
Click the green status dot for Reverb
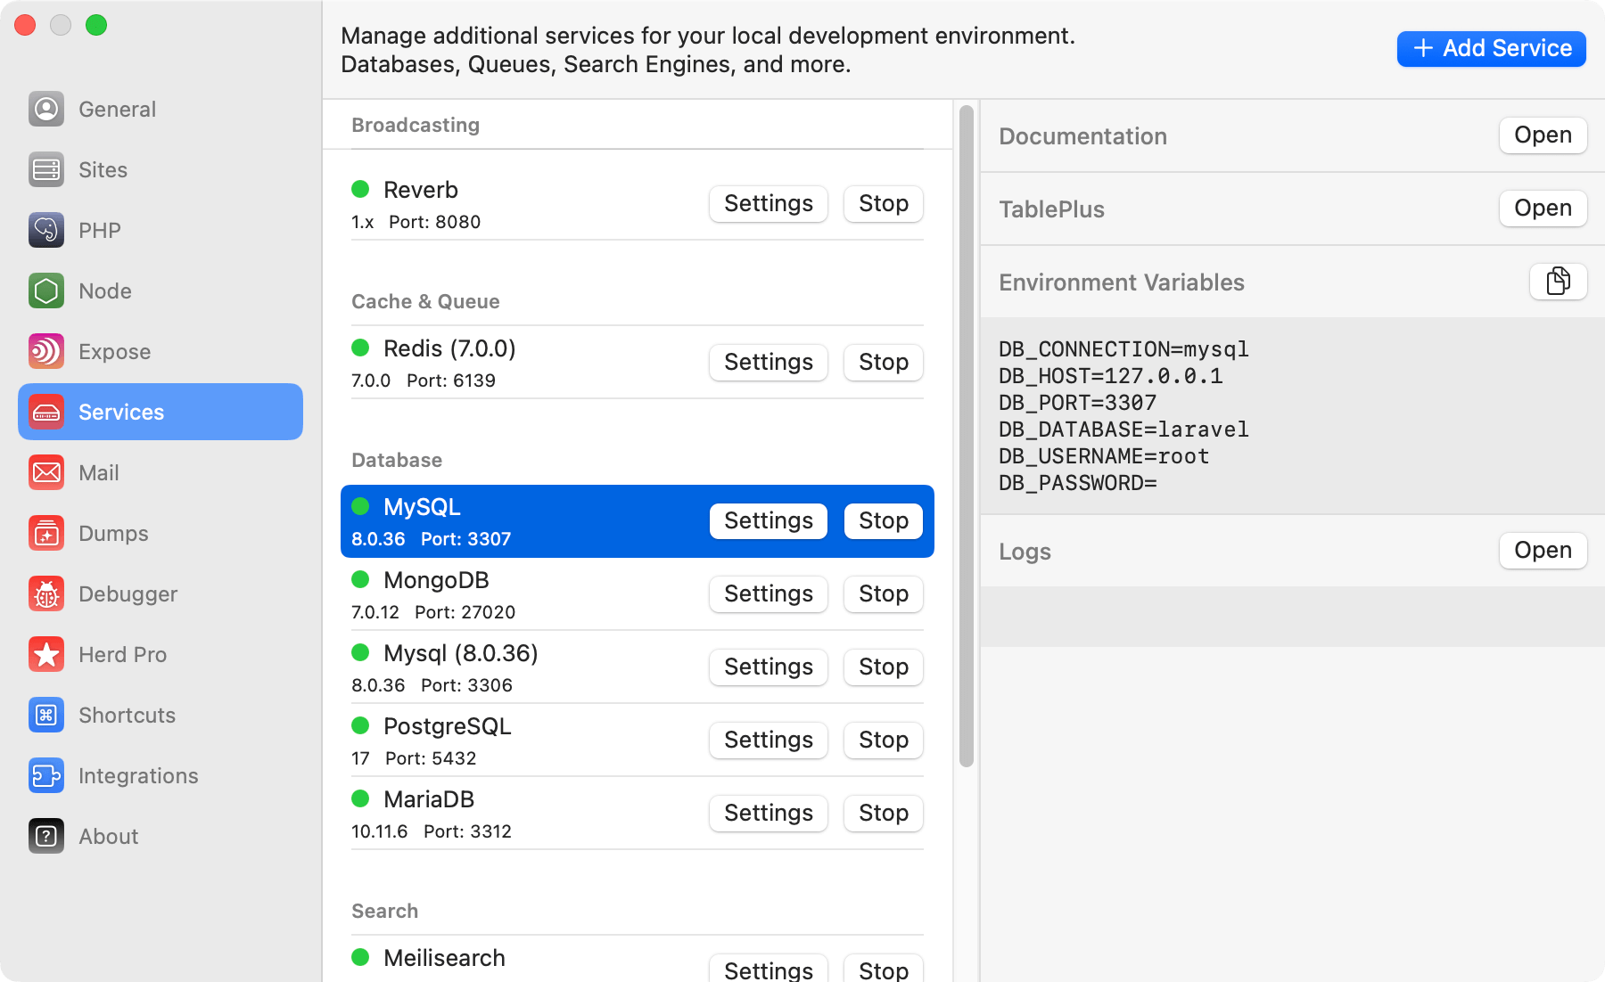[x=360, y=189]
